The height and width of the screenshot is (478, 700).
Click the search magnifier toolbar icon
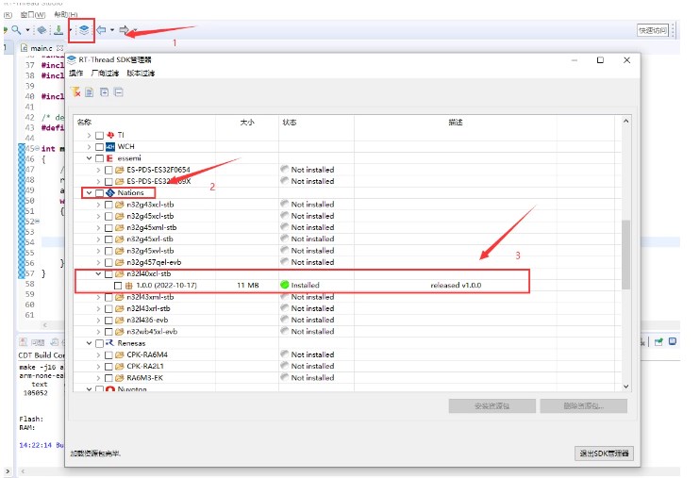17,30
